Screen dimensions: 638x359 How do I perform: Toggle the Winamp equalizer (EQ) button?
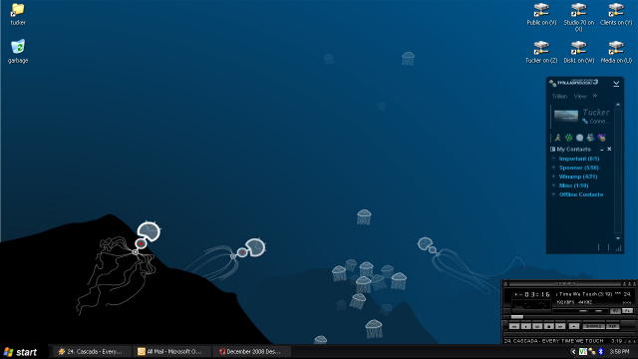click(615, 311)
